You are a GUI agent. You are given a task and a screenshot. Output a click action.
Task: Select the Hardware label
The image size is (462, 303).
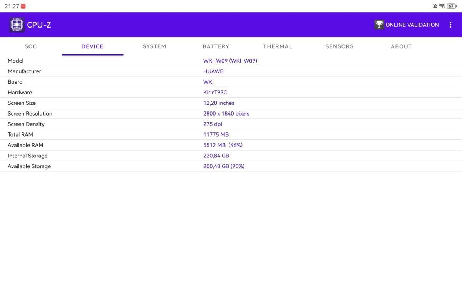pyautogui.click(x=20, y=93)
